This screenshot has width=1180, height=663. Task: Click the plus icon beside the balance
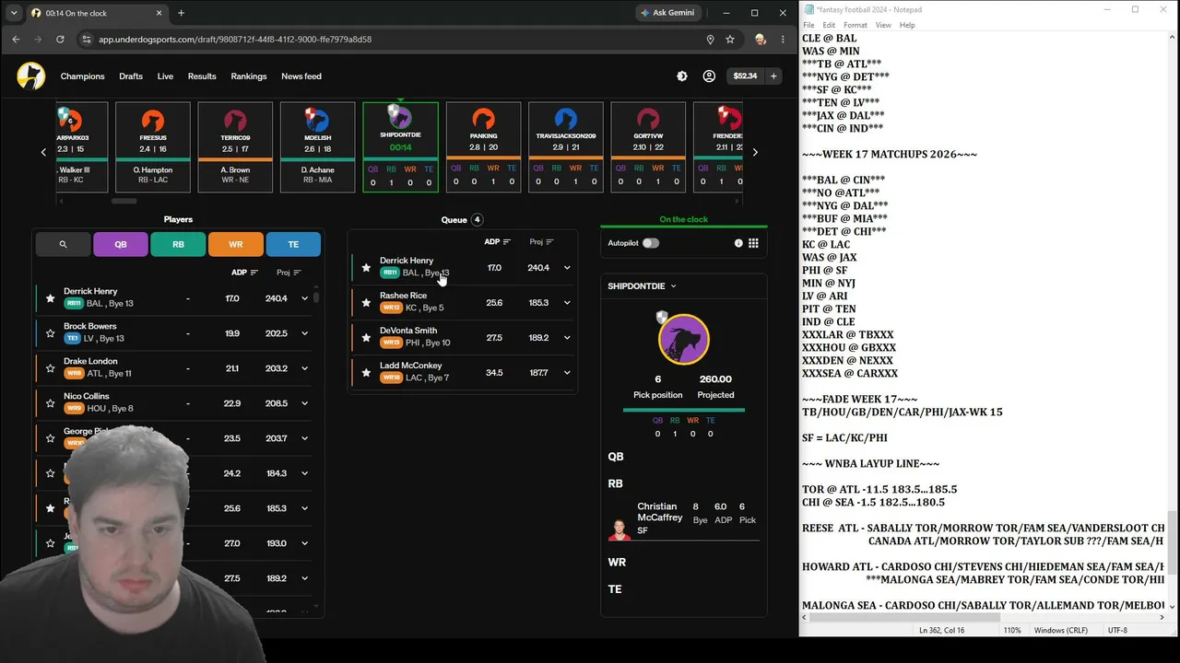tap(773, 76)
